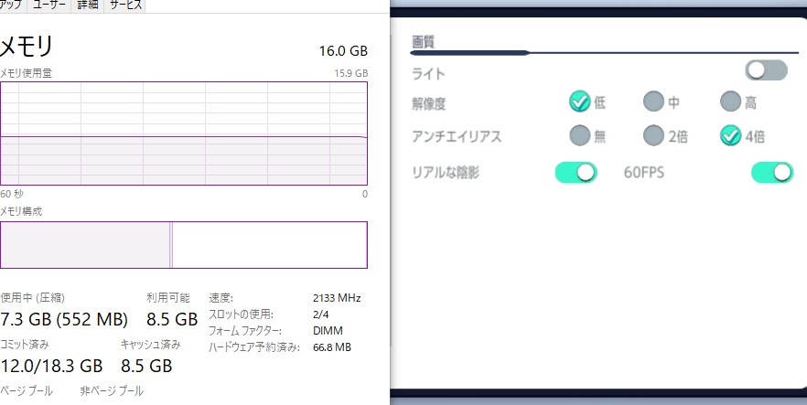The image size is (807, 405).
Task: Set アンチエイリアス to 無
Action: point(579,136)
